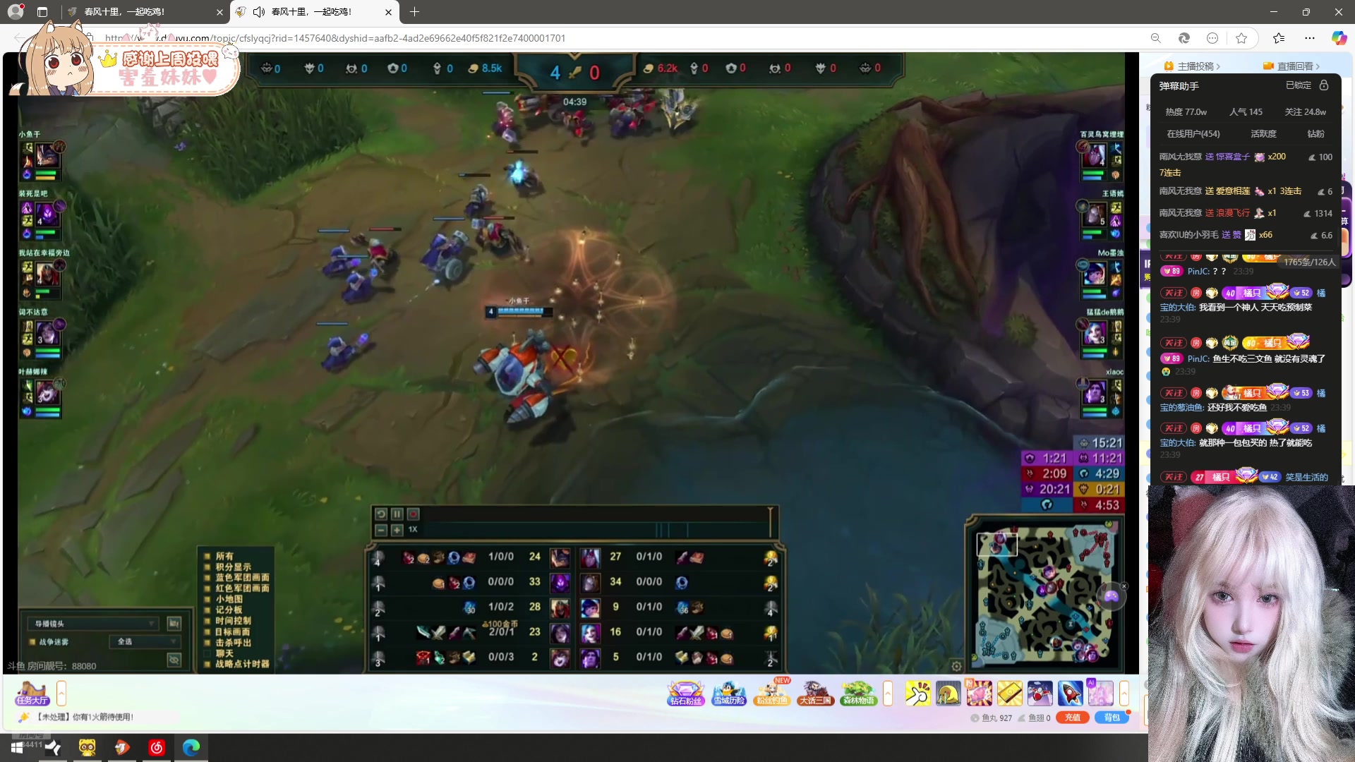The image size is (1355, 762).
Task: Open Windows Start menu
Action: pos(17,748)
